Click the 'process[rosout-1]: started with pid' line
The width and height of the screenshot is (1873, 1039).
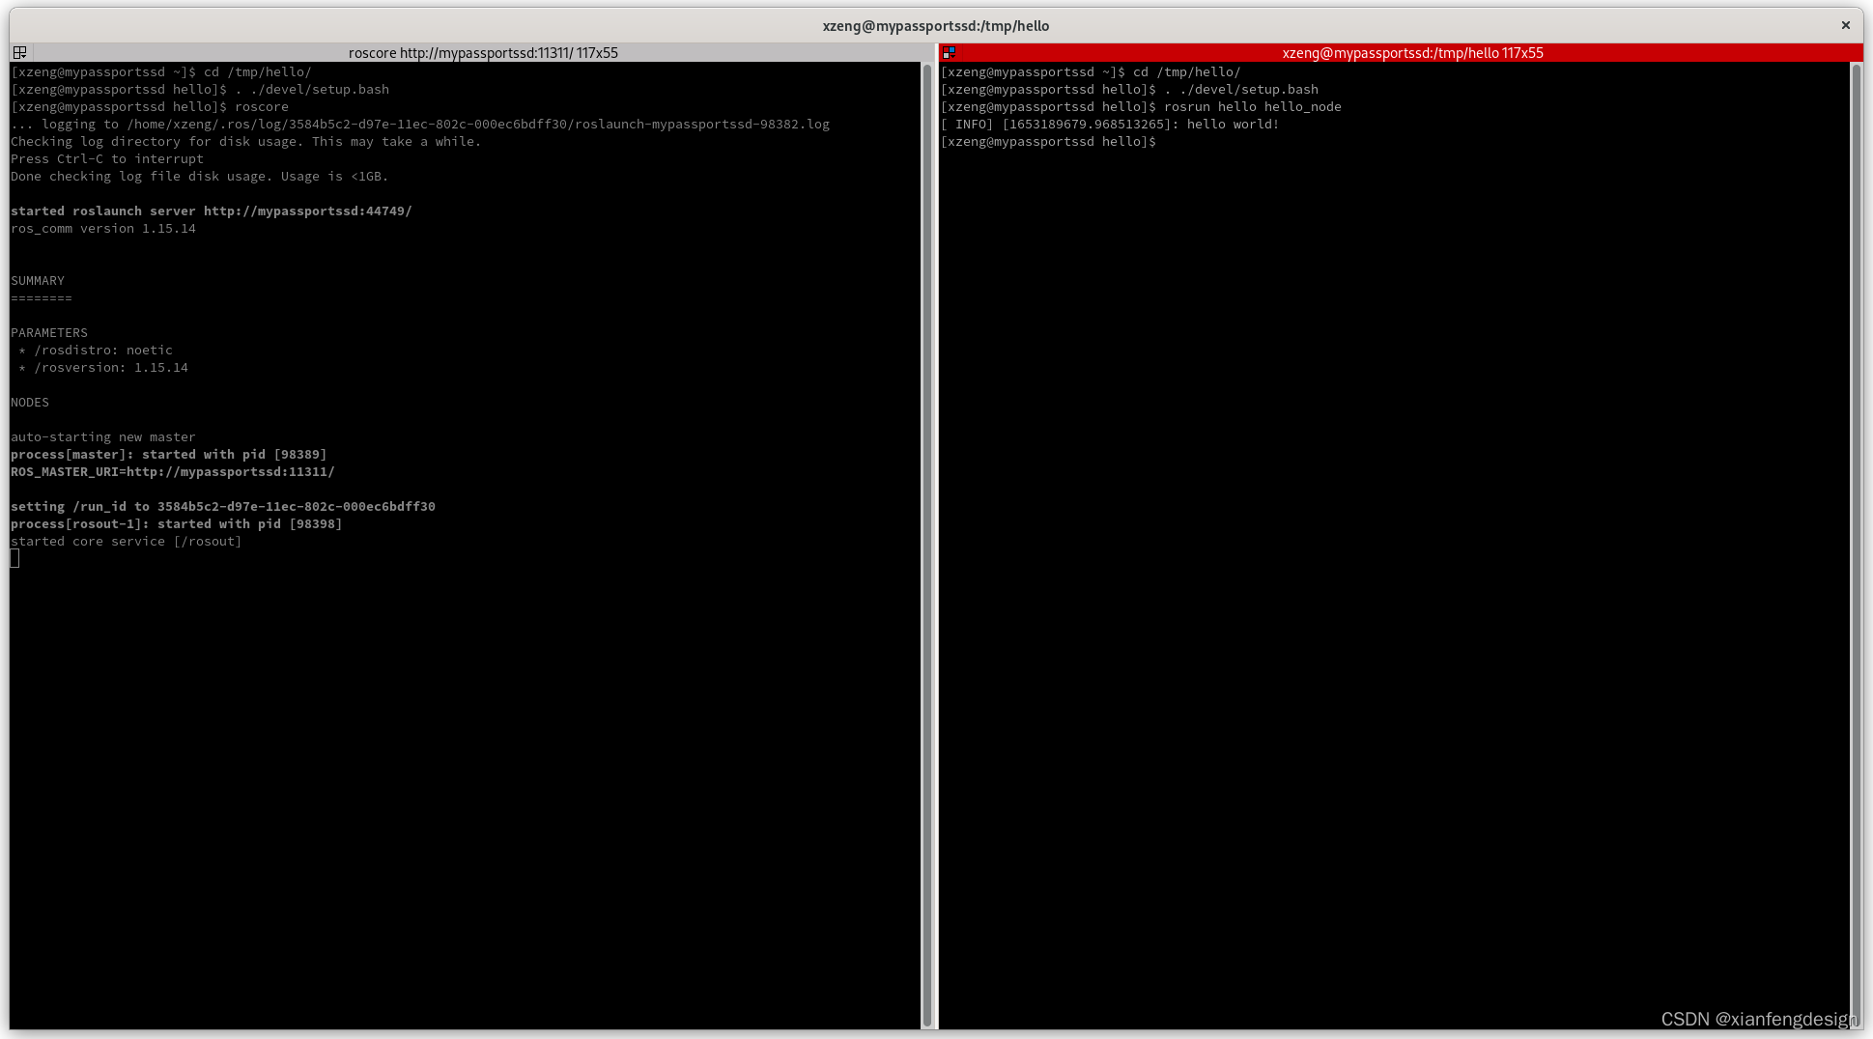pos(177,524)
